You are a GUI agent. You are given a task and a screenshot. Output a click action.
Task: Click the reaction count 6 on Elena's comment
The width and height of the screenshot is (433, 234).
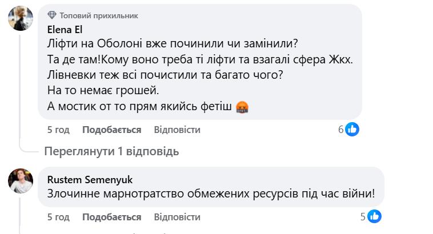point(341,130)
